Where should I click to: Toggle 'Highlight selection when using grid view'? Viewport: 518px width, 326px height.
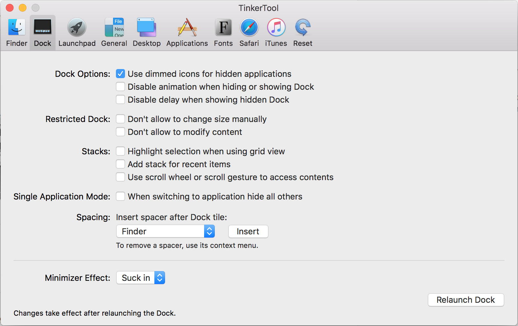(x=120, y=151)
